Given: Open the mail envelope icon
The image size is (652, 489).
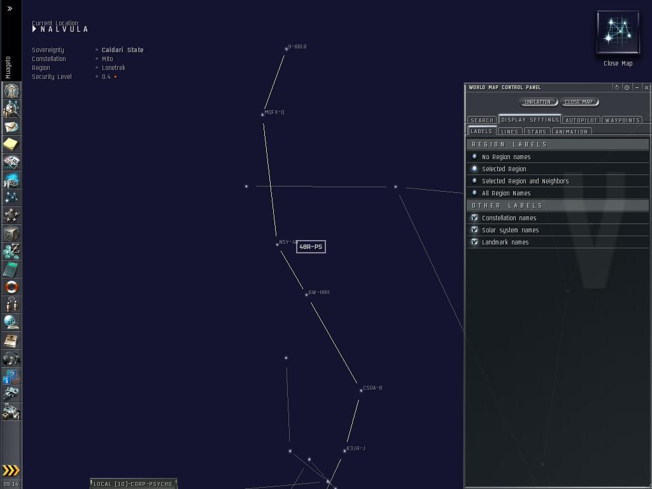Looking at the screenshot, I should 11,126.
